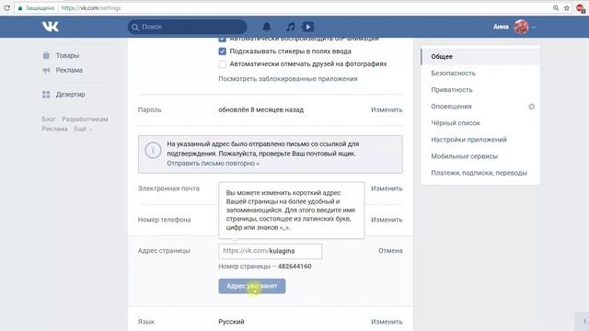Screen dimensions: 589x331
Task: Click the Дезертир app grid icon
Action: [x=46, y=95]
